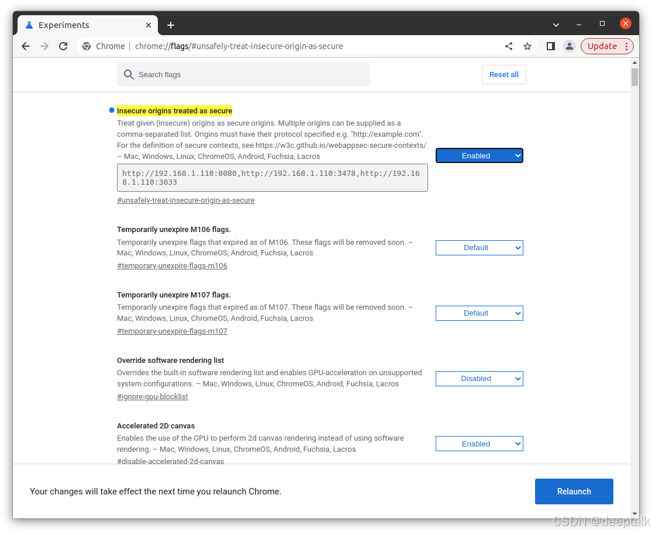Viewport: 652px width, 533px height.
Task: Click the search magnifier icon
Action: pyautogui.click(x=129, y=74)
